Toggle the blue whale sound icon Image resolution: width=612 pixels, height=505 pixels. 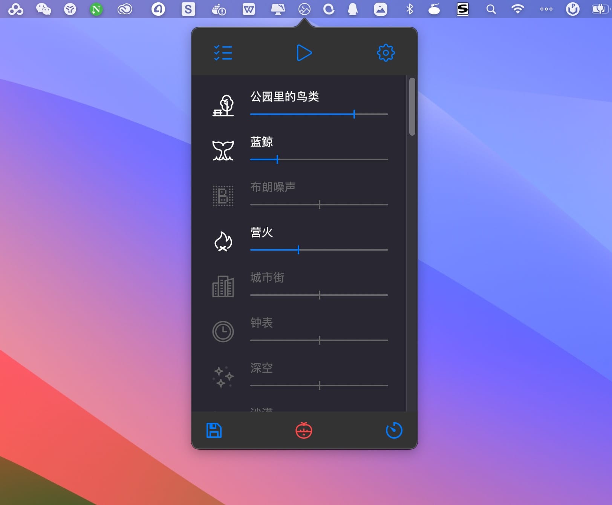click(223, 151)
